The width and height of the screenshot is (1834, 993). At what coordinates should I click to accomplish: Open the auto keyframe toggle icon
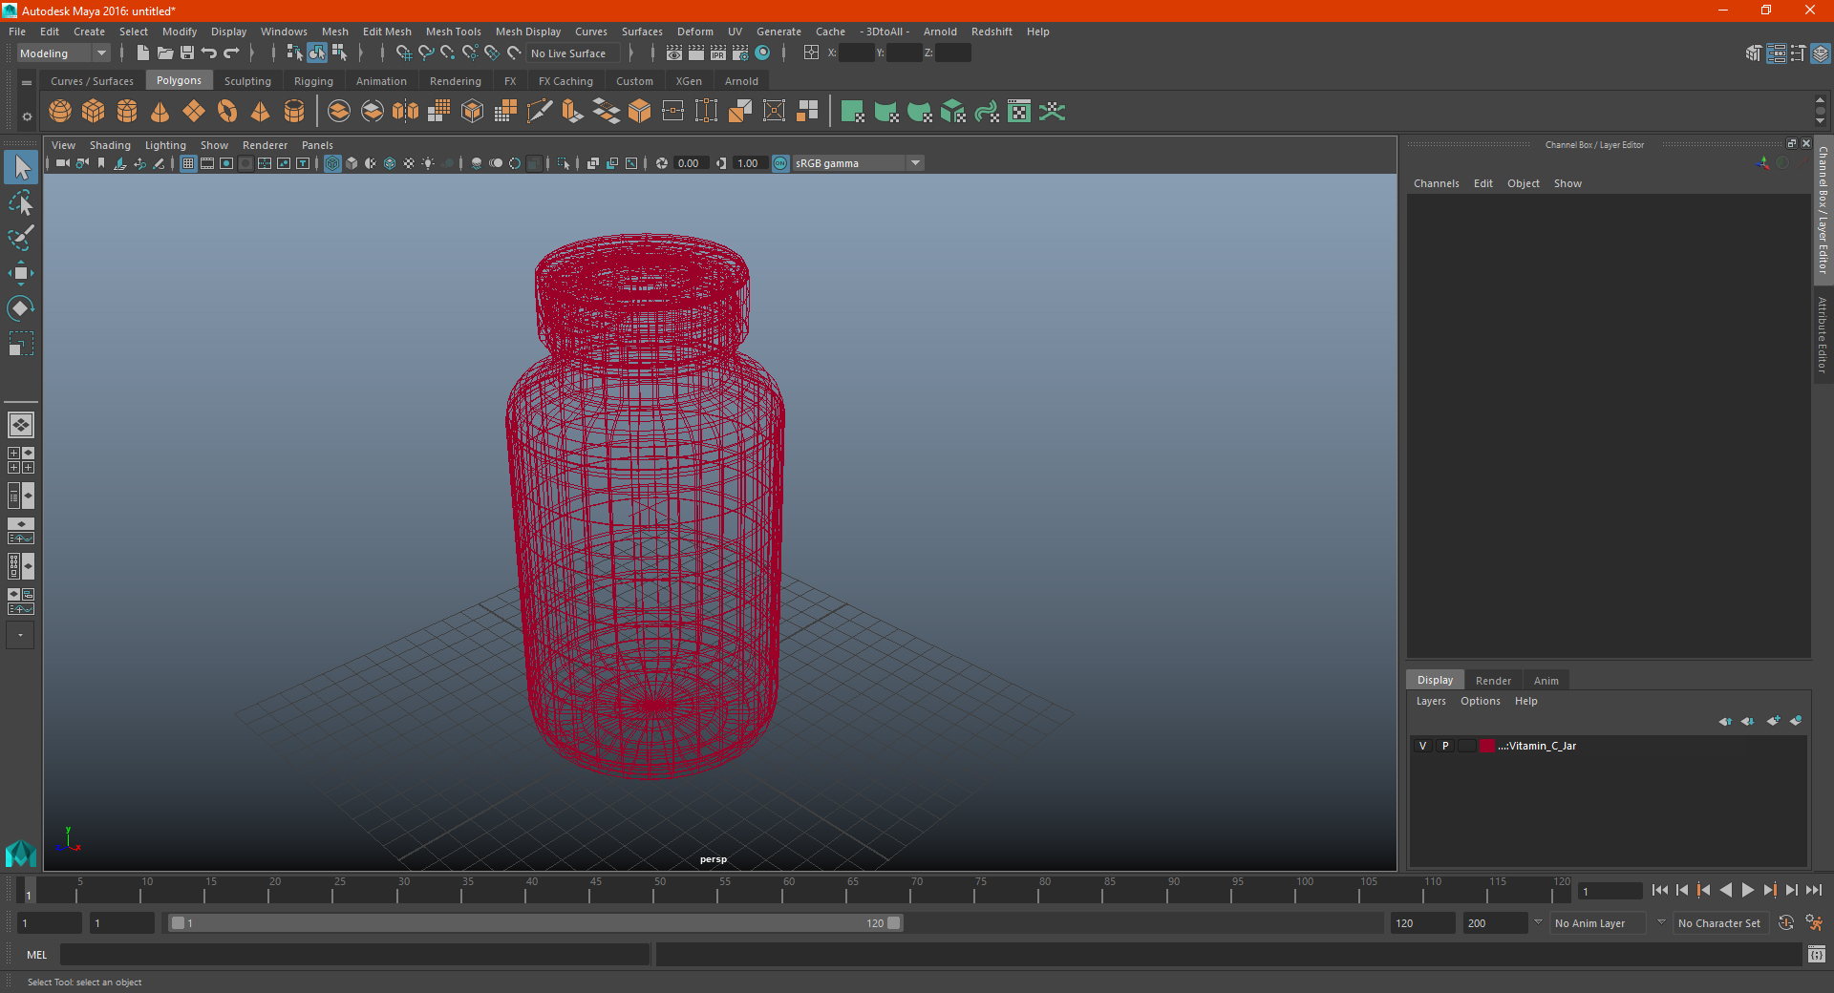coord(1785,922)
